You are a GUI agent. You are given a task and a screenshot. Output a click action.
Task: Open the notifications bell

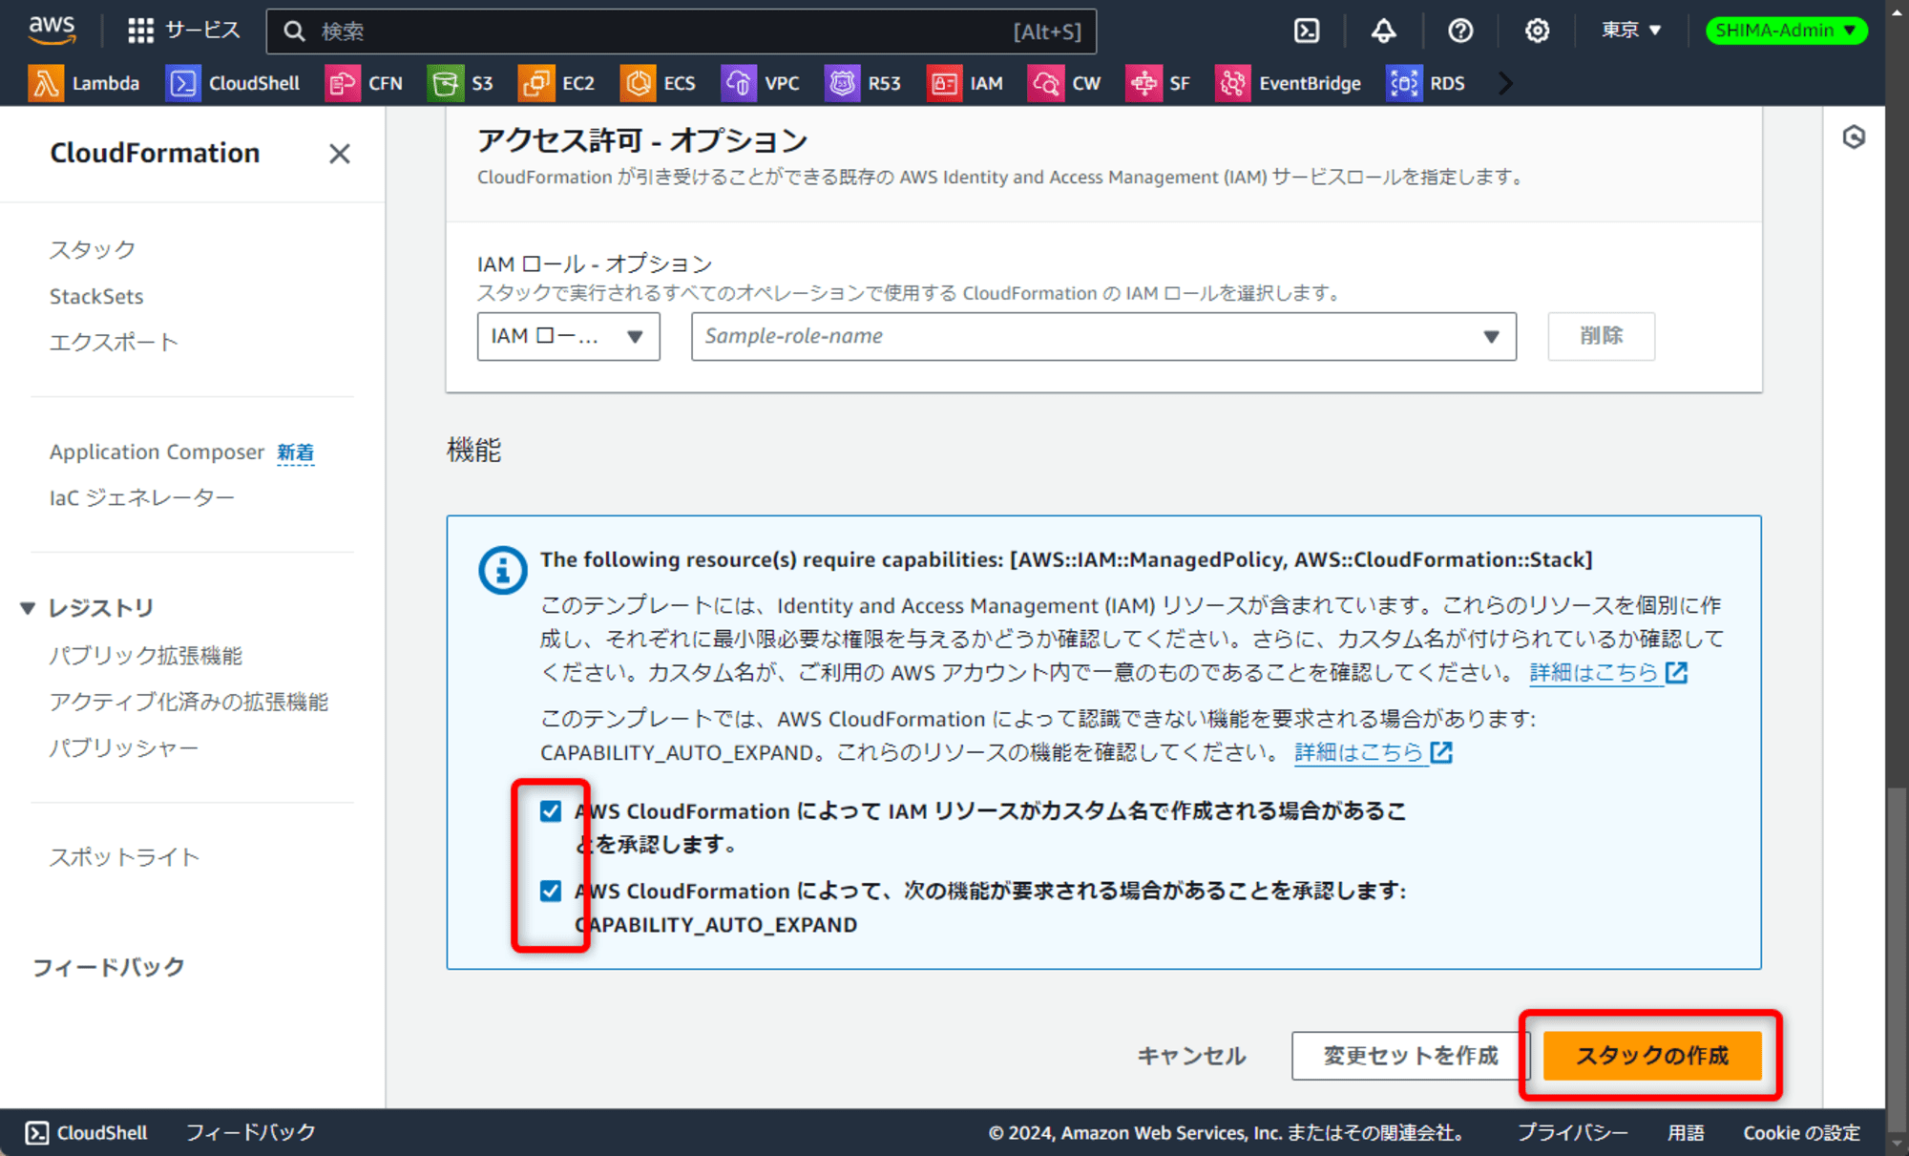click(1383, 31)
